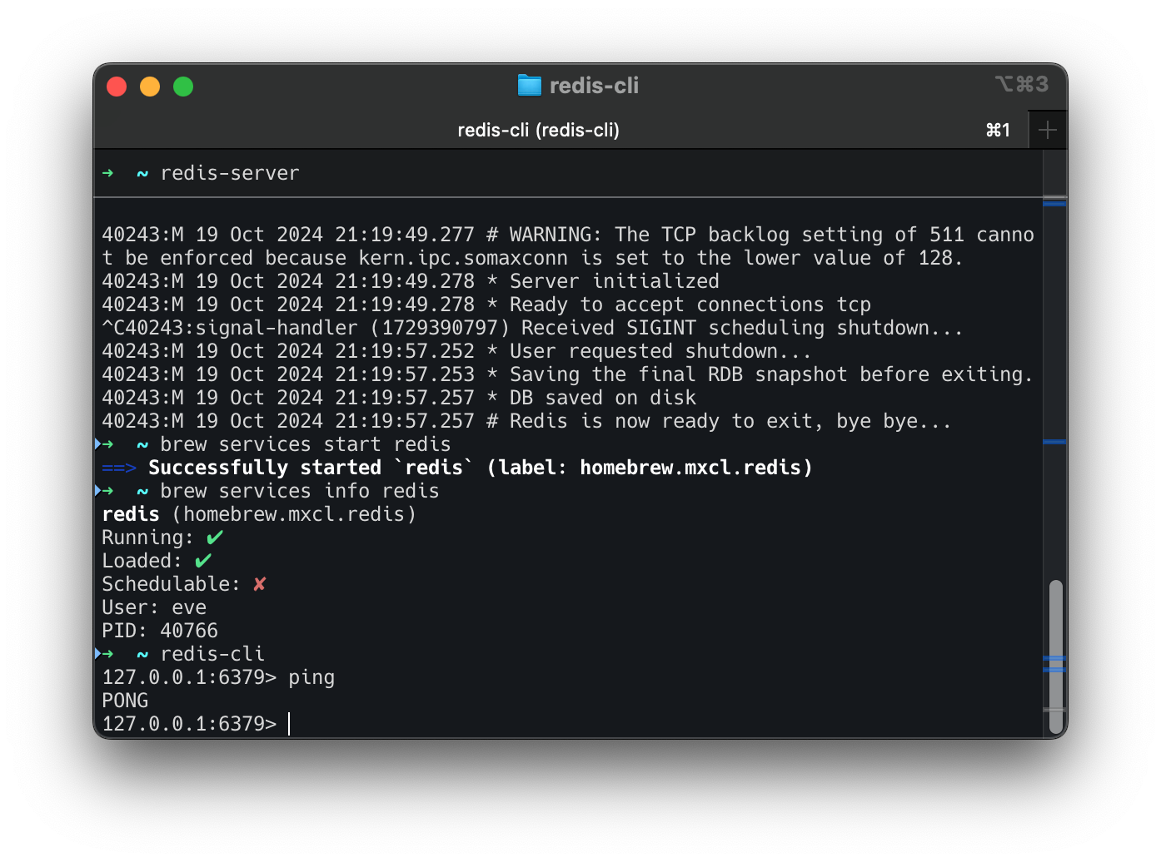1161x862 pixels.
Task: Click the blue mark beside brew services info
Action: pyautogui.click(x=99, y=491)
